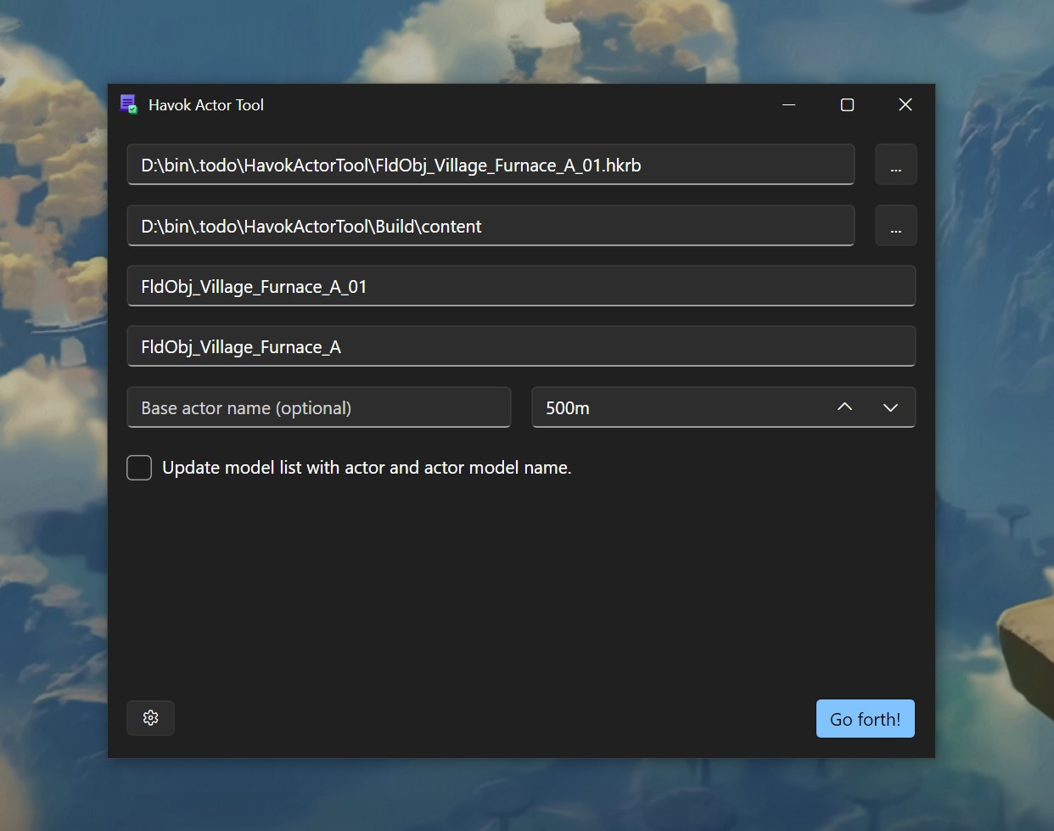
Task: Minimize the Havok Actor Tool window
Action: (788, 104)
